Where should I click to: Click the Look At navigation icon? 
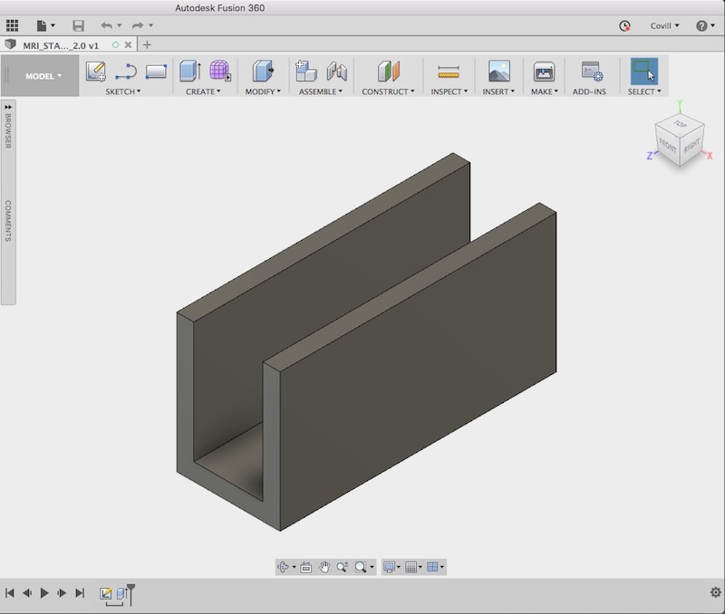click(305, 567)
